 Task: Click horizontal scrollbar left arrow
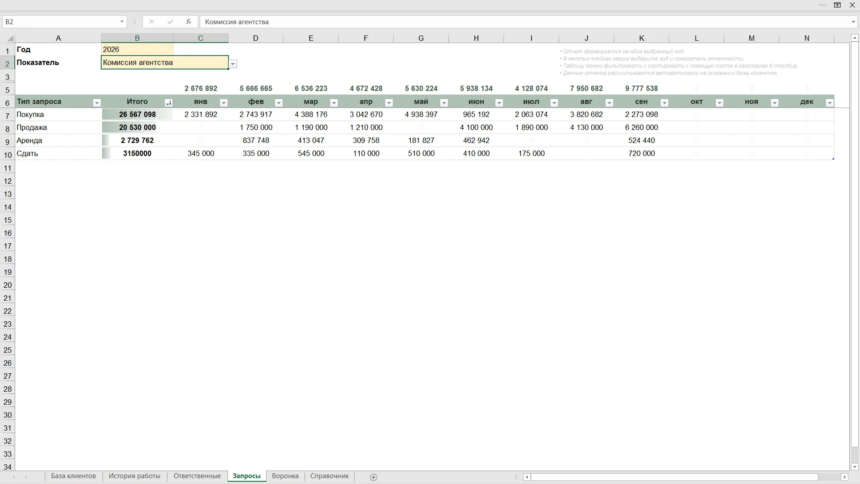point(527,477)
